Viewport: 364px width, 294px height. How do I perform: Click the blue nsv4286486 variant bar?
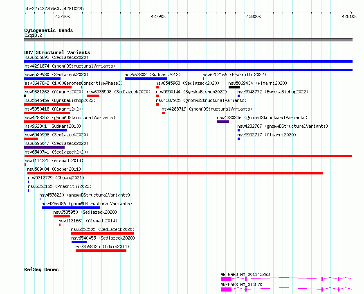click(x=71, y=208)
